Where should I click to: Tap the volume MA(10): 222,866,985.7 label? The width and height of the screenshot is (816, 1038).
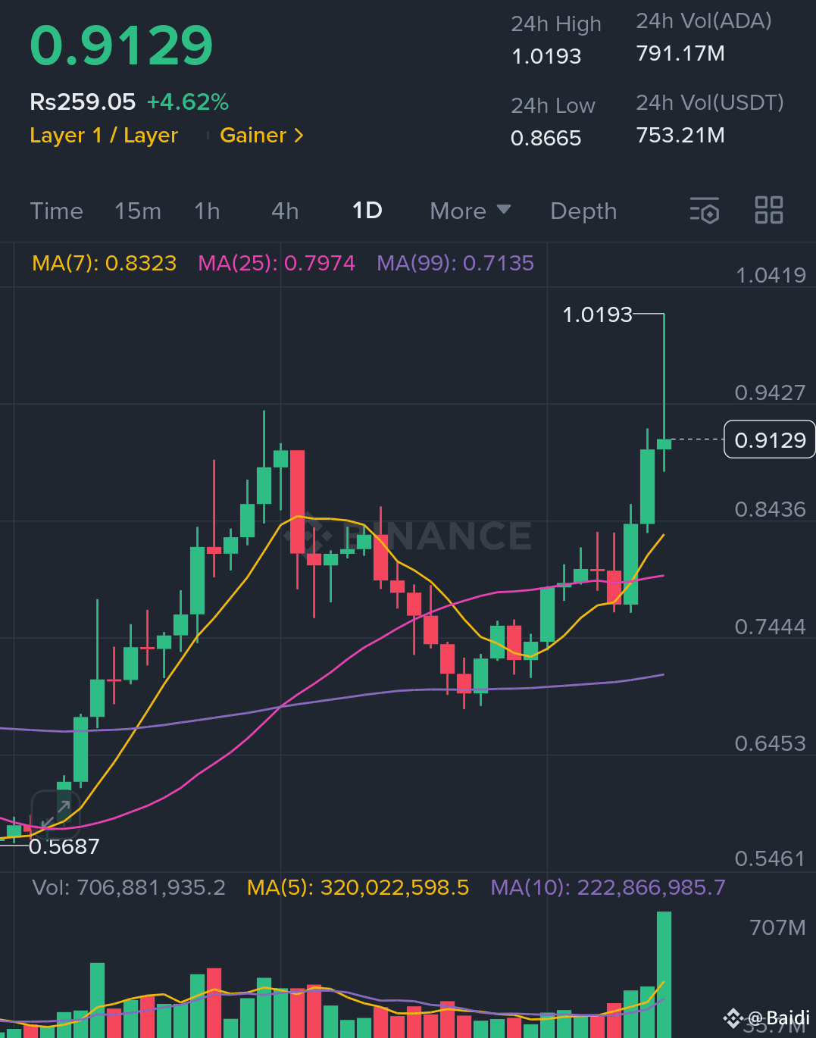point(608,887)
